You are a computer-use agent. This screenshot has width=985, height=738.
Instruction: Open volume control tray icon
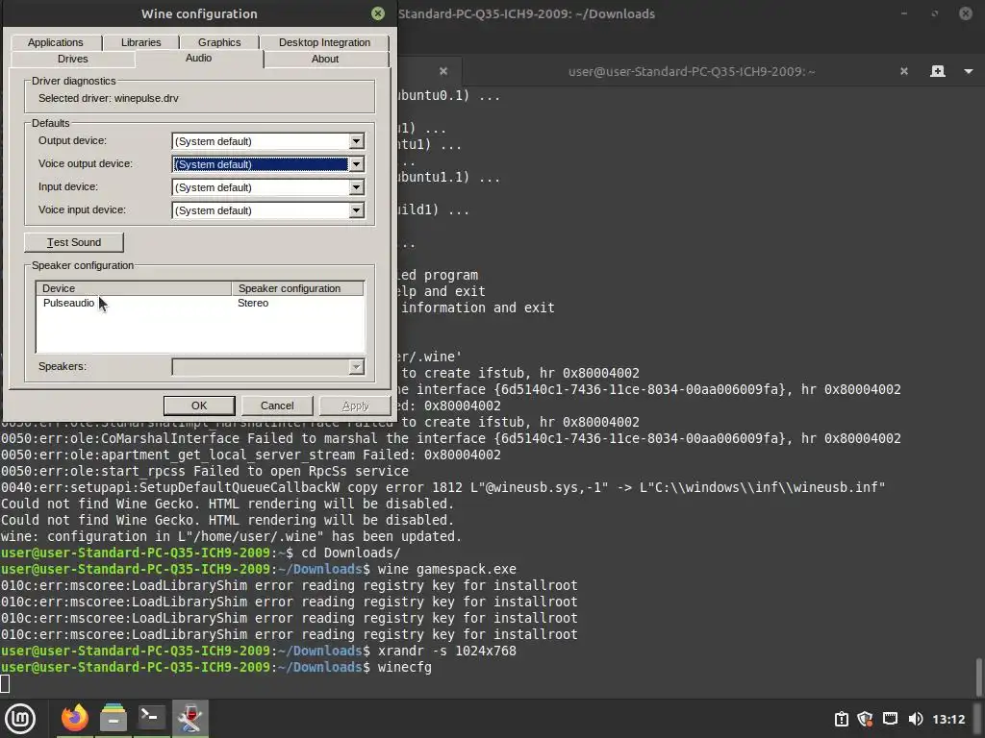tap(916, 719)
